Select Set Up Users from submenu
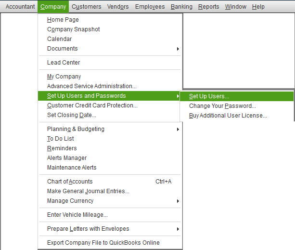Viewport: 295px width, 250px height. (209, 96)
